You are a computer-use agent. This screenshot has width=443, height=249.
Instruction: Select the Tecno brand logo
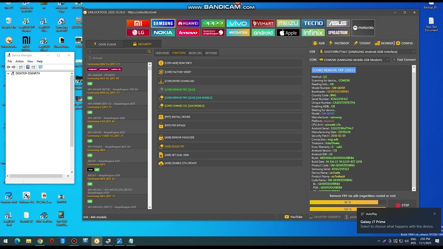point(313,23)
